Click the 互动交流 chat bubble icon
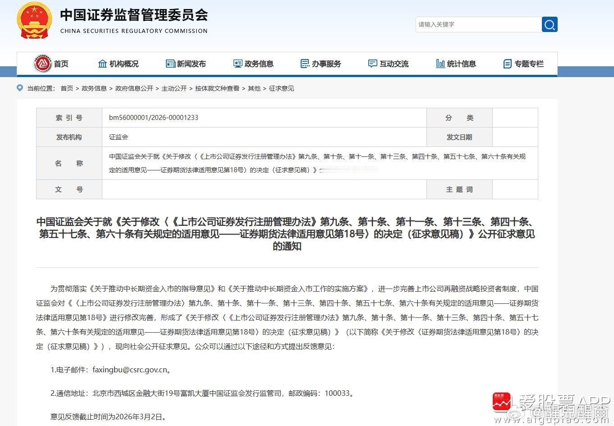This screenshot has width=614, height=426. point(372,64)
